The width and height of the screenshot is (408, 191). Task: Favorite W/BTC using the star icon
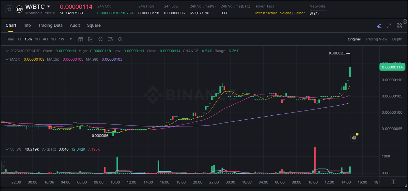click(9, 9)
